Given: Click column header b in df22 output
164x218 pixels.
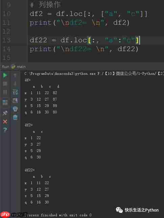Looking at the screenshot, I should 42,177.
